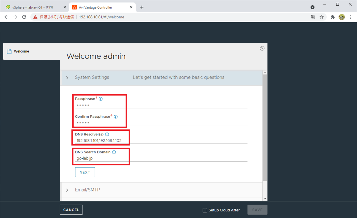Open new tab with plus button

point(142,7)
